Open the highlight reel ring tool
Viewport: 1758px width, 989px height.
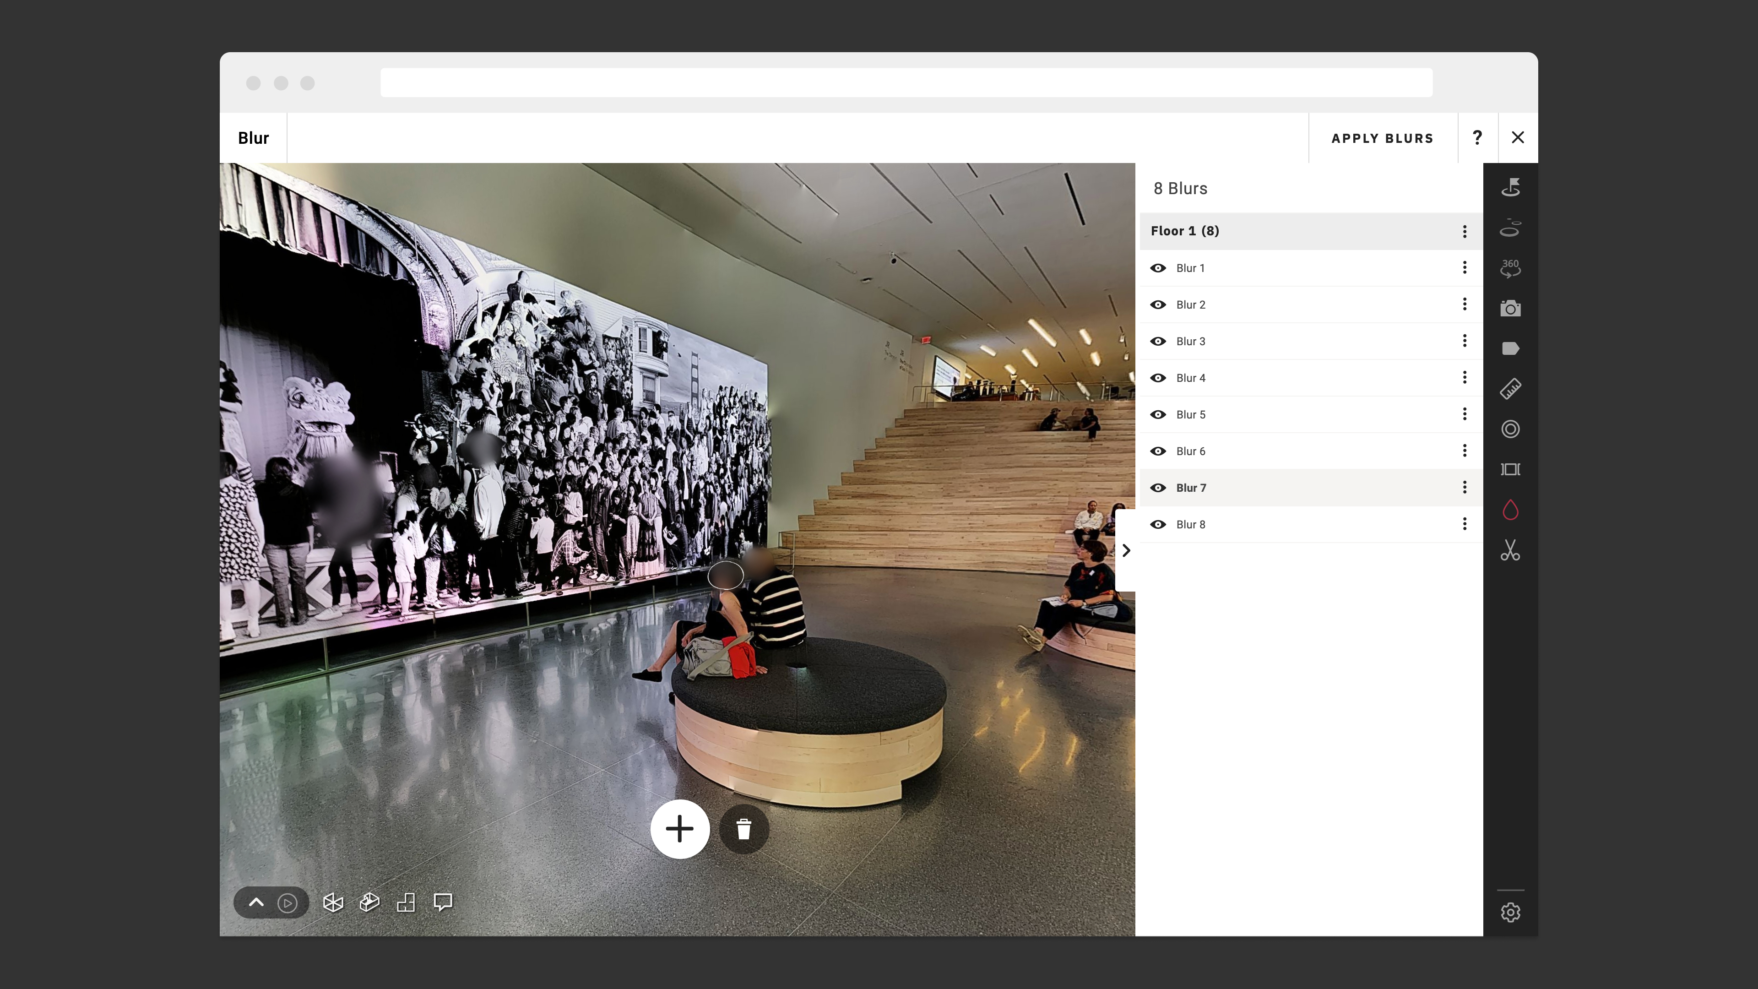tap(1510, 228)
